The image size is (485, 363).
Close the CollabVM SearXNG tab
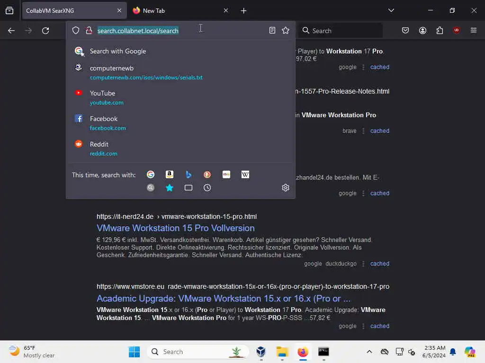[119, 10]
